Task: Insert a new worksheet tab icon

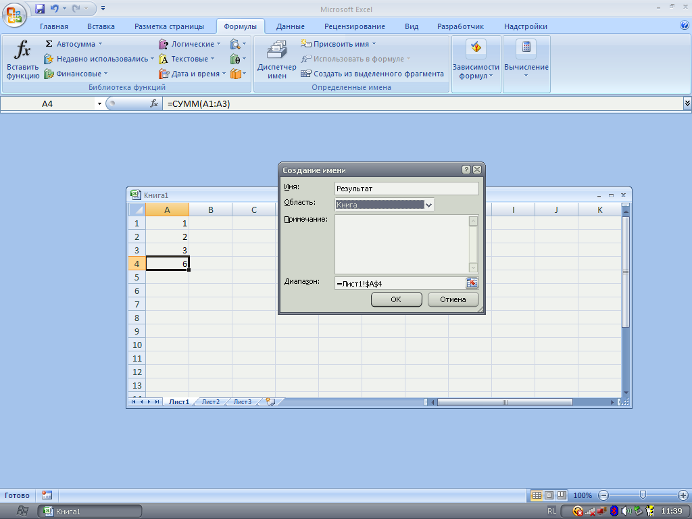Action: [270, 401]
